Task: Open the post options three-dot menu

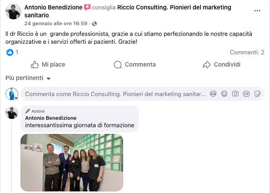Action: click(257, 11)
